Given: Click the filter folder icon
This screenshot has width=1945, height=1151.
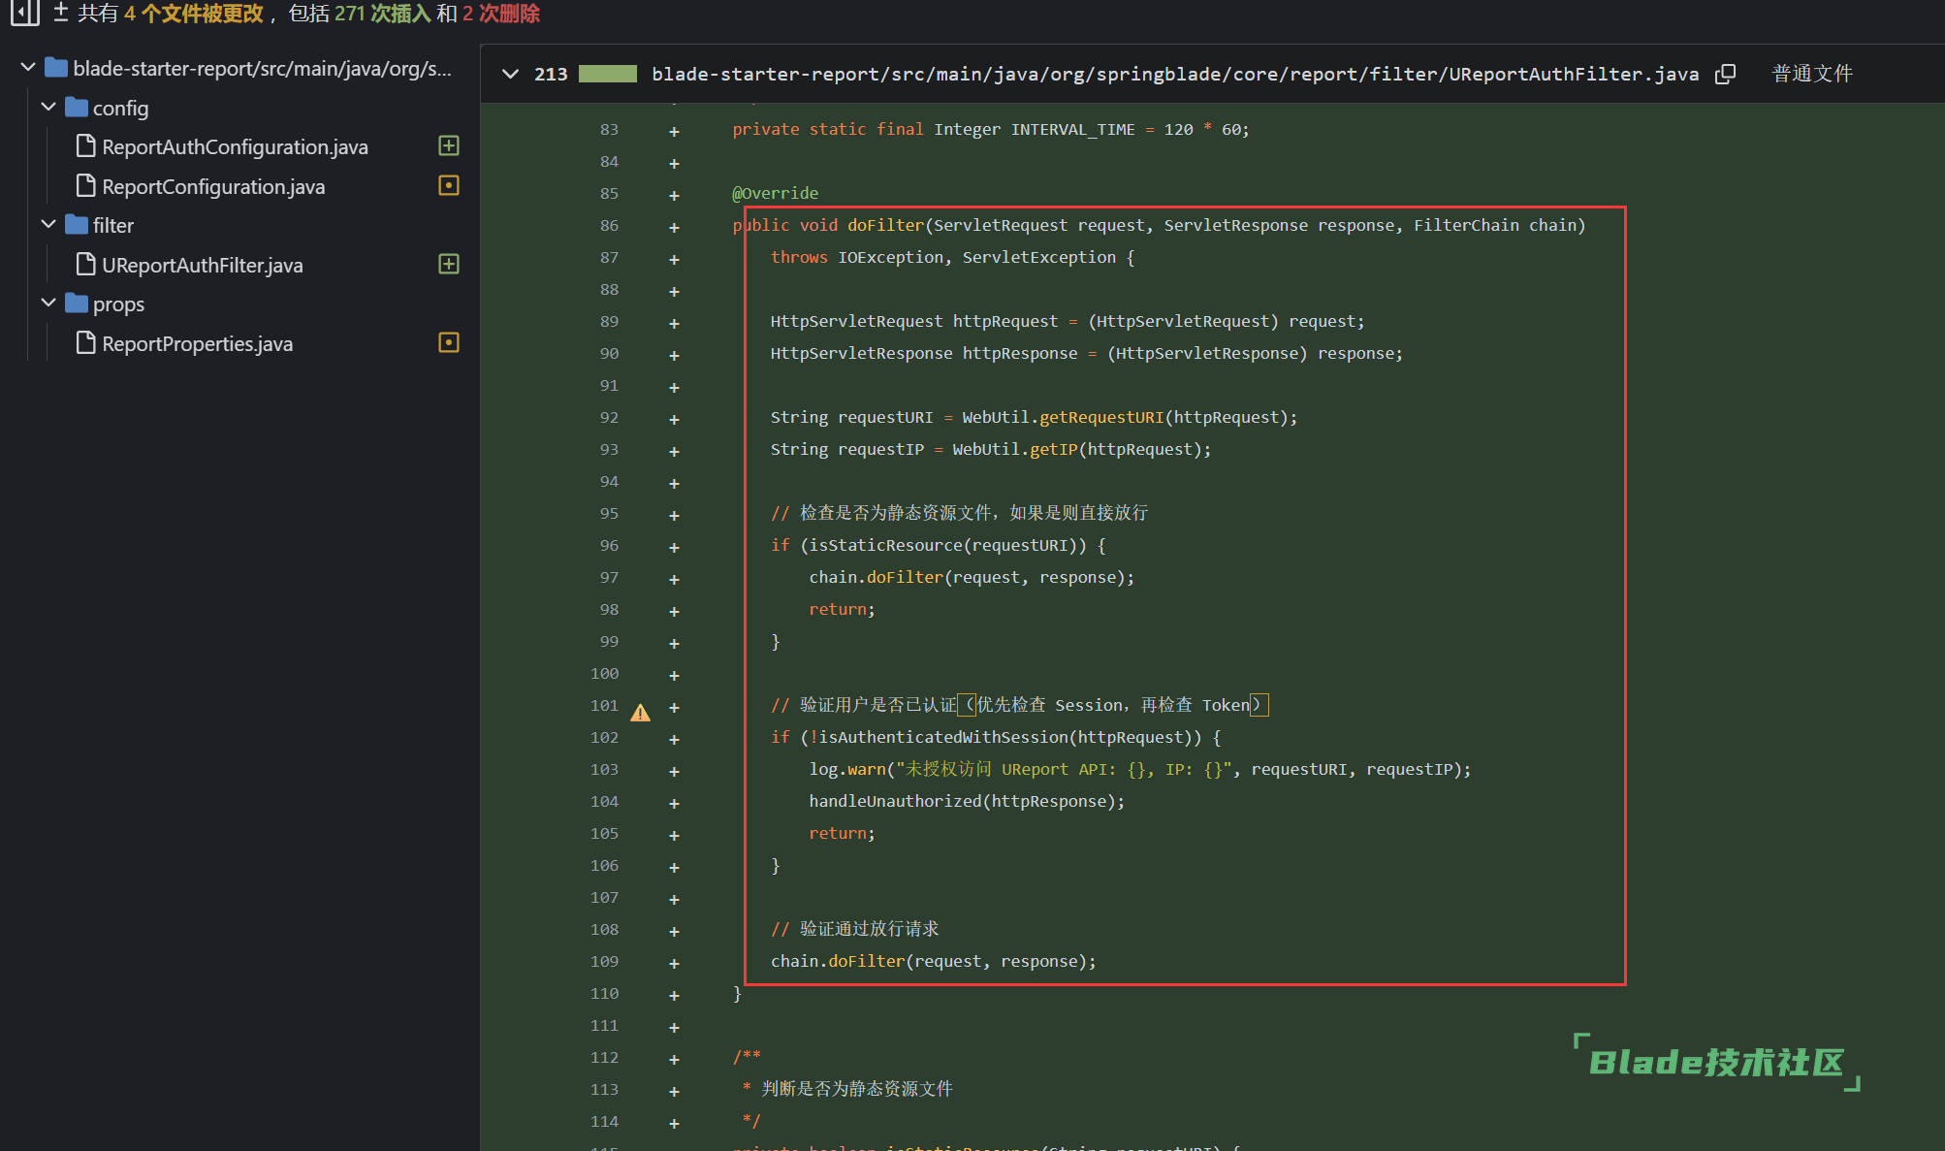Looking at the screenshot, I should (77, 225).
